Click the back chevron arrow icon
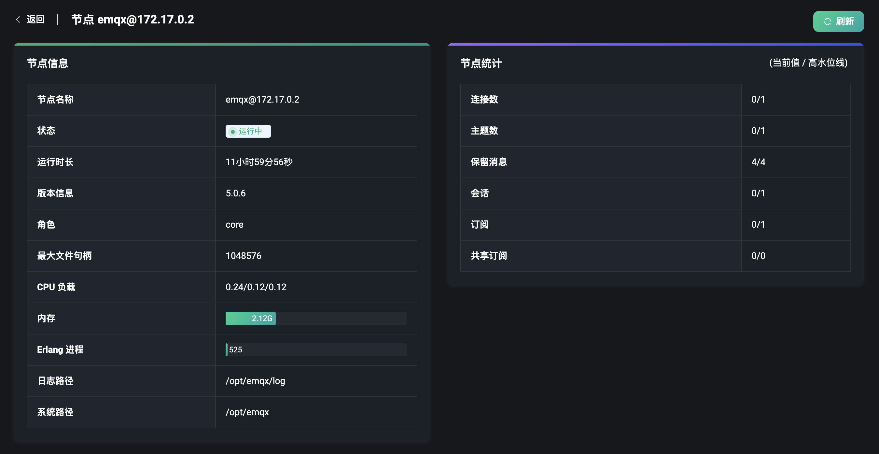Viewport: 879px width, 454px height. pos(18,20)
